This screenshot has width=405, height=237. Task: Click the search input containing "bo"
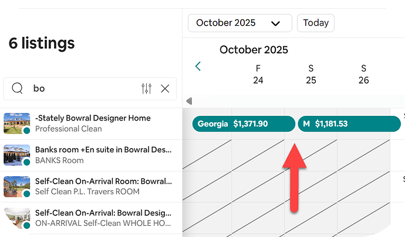click(82, 88)
